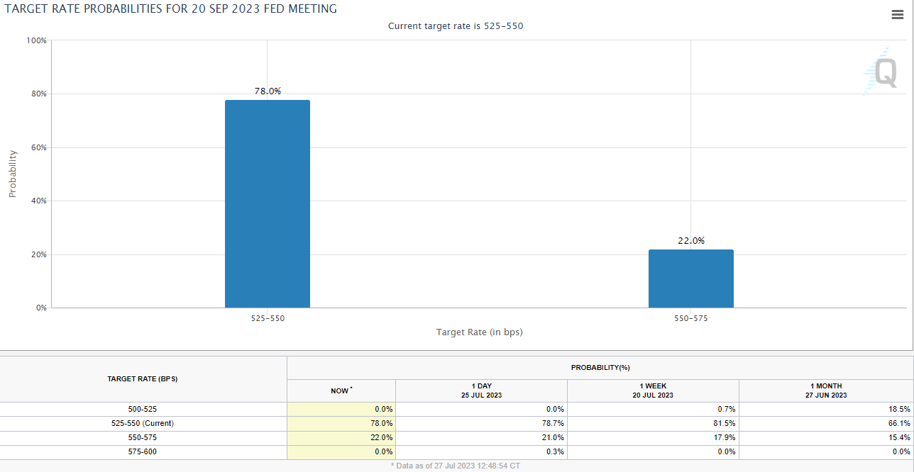Select the 1 DAY 25 JUL 2023 column header
The image size is (914, 472).
[x=480, y=390]
